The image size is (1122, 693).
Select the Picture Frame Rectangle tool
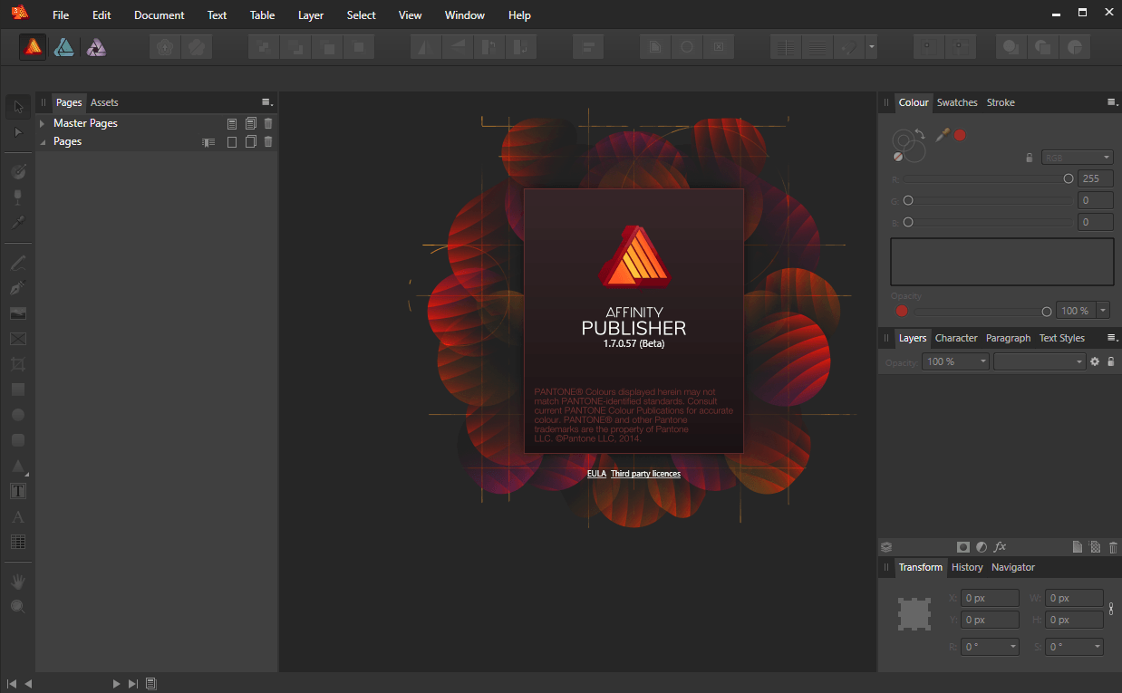(18, 339)
